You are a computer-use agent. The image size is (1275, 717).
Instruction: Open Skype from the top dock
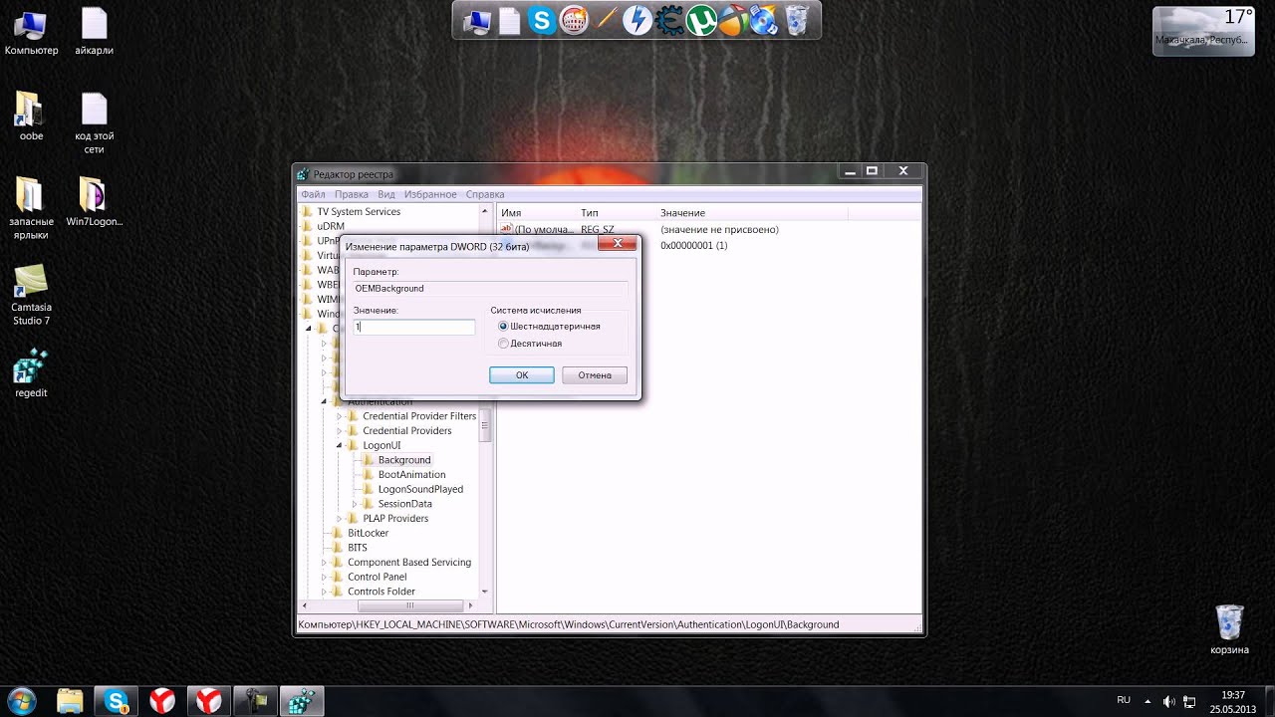click(x=542, y=20)
